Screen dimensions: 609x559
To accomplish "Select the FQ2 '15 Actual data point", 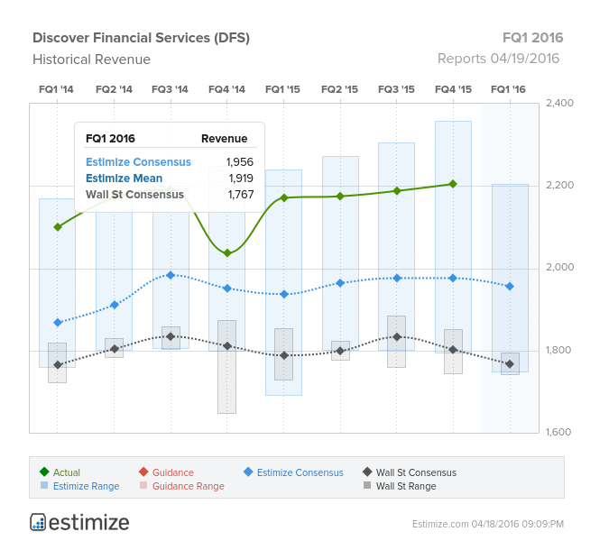I will point(340,196).
